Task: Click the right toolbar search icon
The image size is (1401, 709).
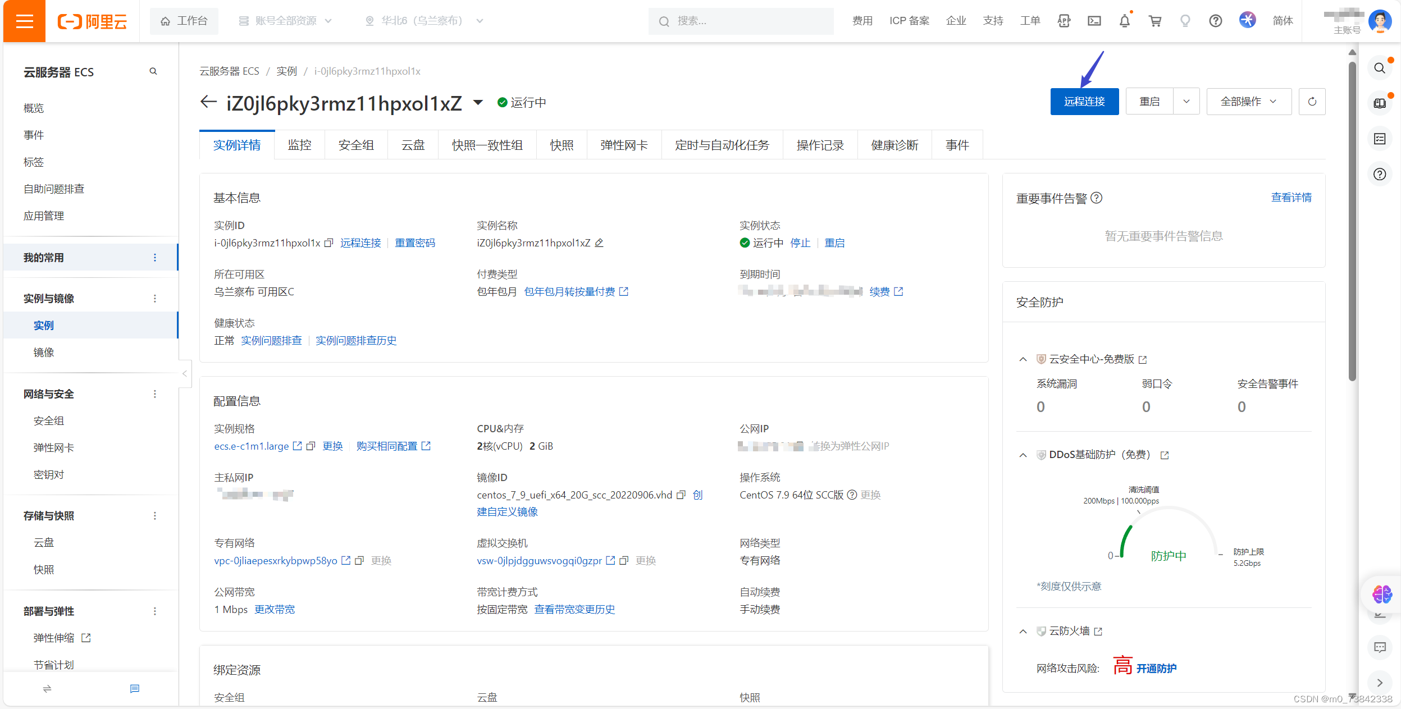Action: (x=1380, y=68)
